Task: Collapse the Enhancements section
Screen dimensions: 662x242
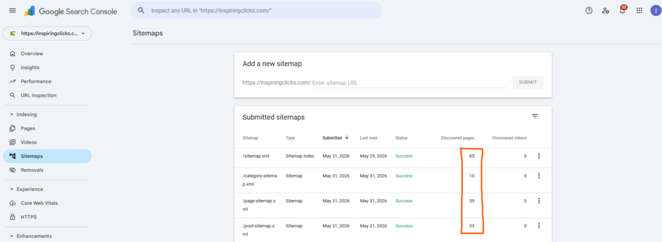Action: [x=30, y=236]
